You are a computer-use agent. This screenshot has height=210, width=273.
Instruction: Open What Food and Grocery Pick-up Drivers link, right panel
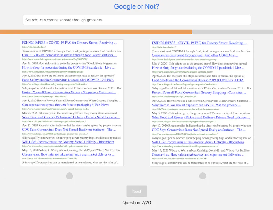201,117
